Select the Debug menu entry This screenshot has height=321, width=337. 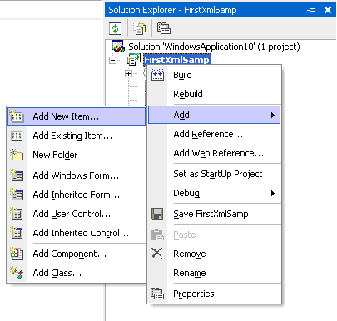214,193
